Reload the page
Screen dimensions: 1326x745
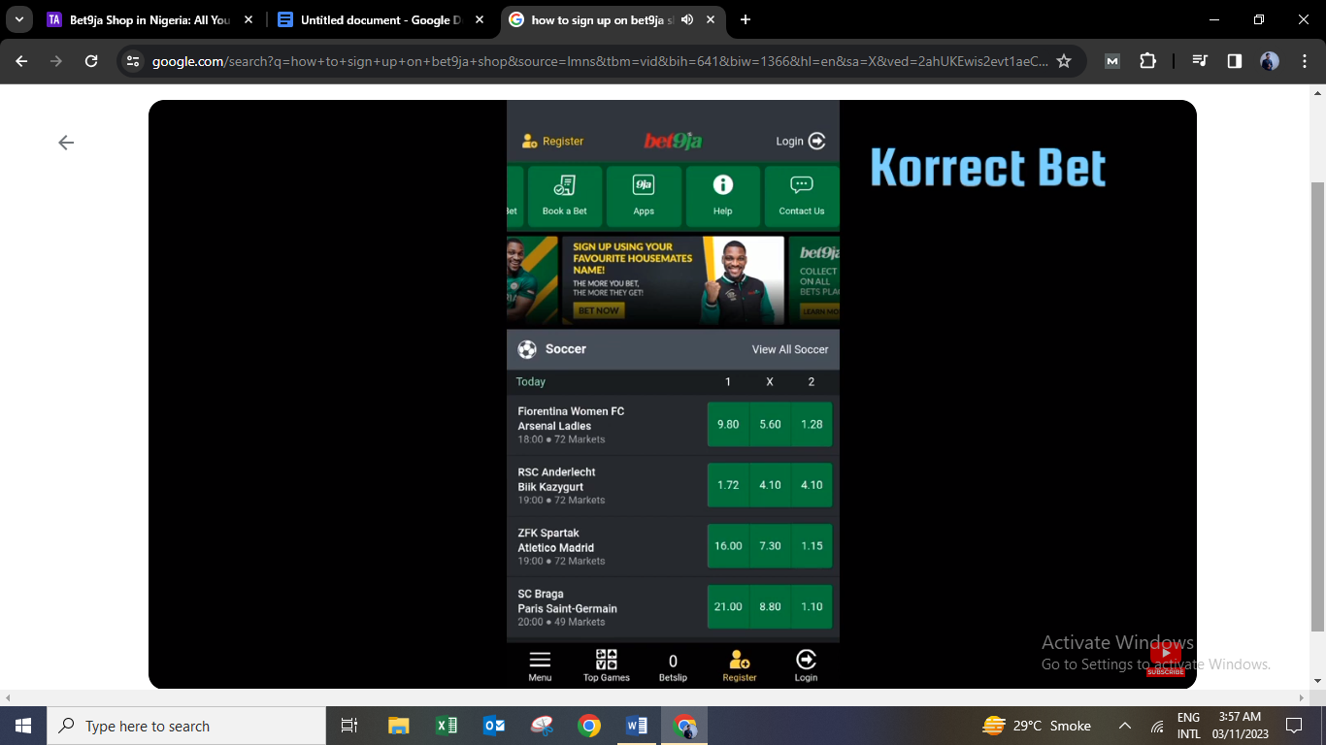pos(91,61)
